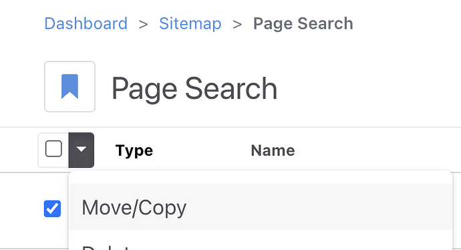Click the large Page Search heading
Image resolution: width=461 pixels, height=250 pixels.
194,88
